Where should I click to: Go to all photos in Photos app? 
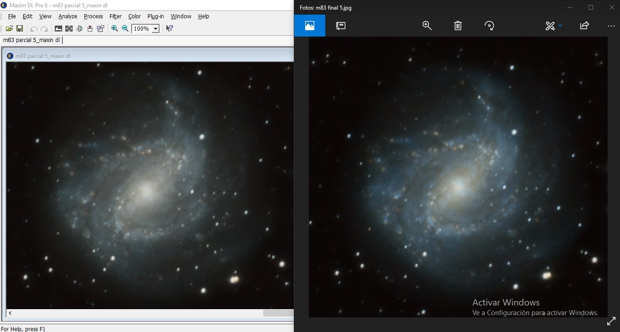pyautogui.click(x=310, y=26)
